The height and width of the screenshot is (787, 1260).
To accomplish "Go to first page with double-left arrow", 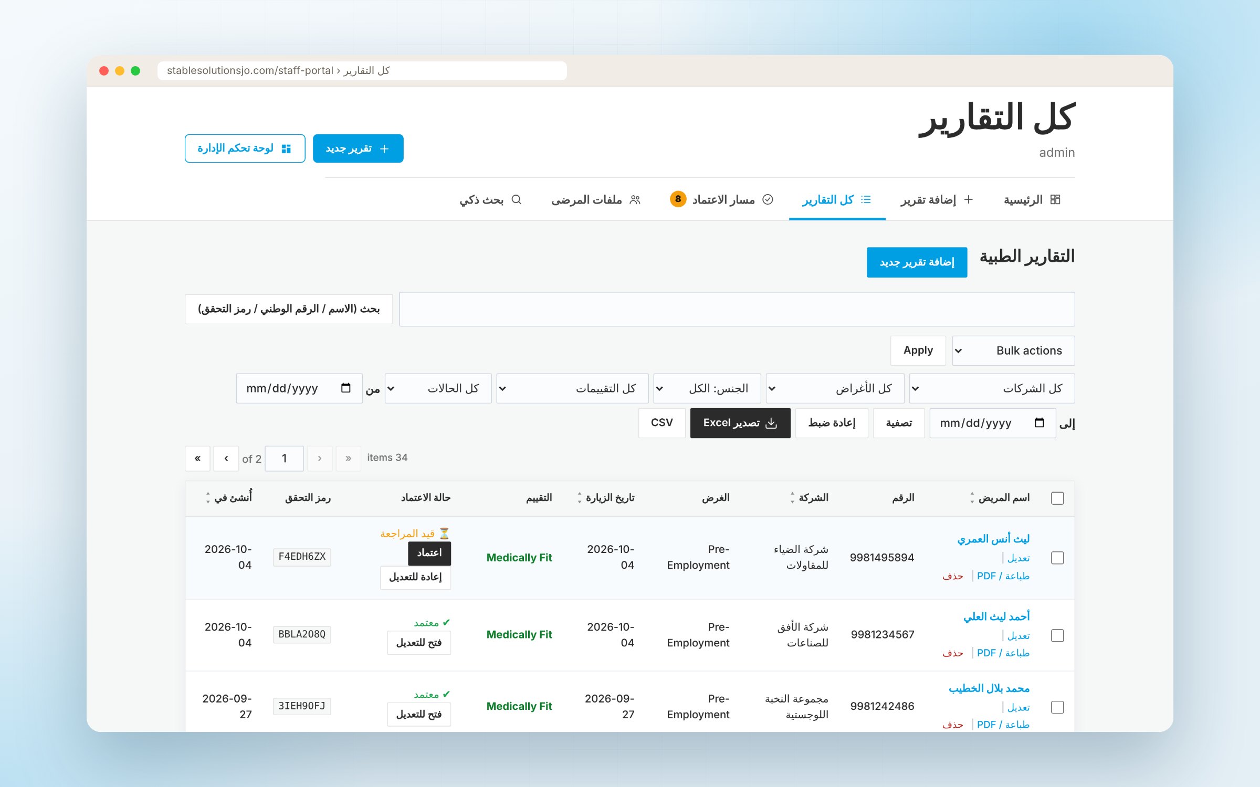I will pyautogui.click(x=197, y=459).
